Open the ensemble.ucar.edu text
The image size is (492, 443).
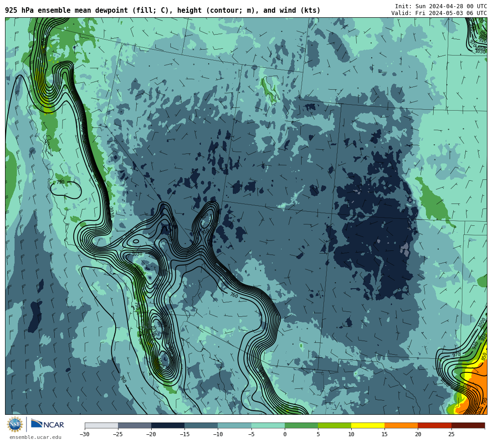[x=36, y=437]
